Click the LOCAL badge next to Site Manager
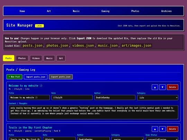 click(39, 26)
